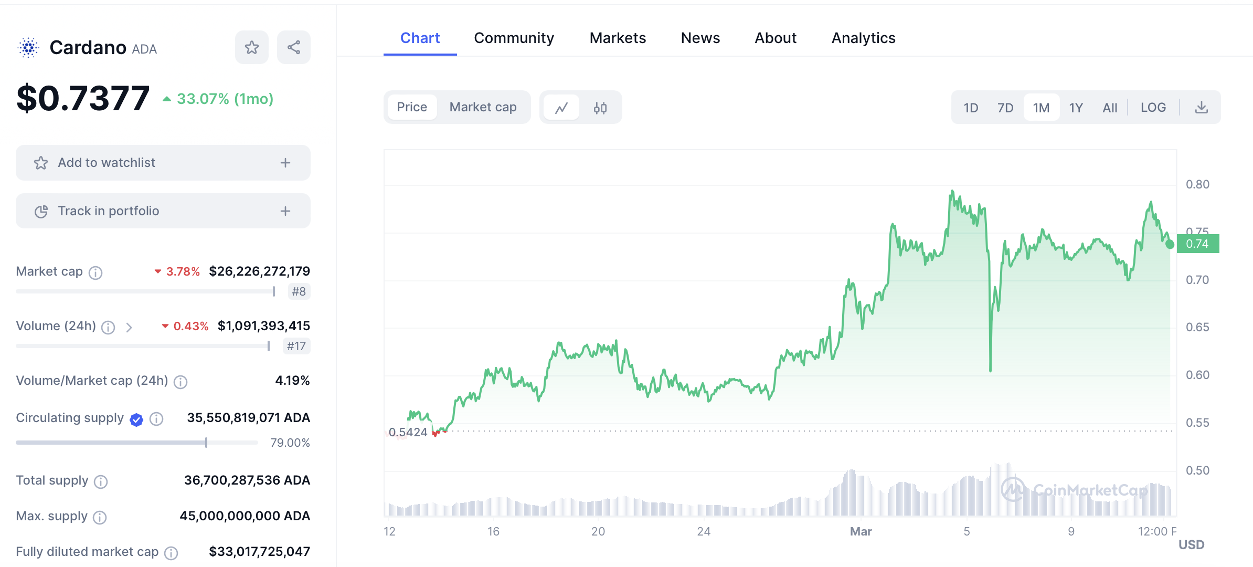This screenshot has height=567, width=1253.
Task: Switch to candlestick chart icon
Action: (x=600, y=108)
